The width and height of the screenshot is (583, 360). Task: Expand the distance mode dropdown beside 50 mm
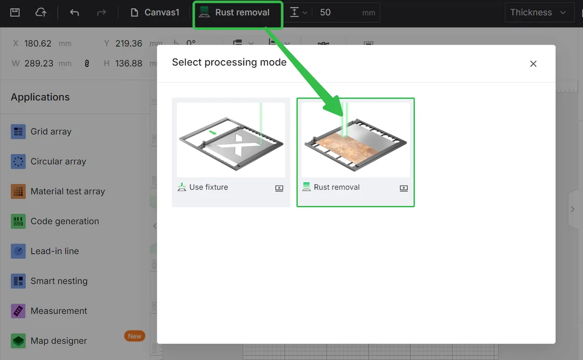tap(298, 13)
